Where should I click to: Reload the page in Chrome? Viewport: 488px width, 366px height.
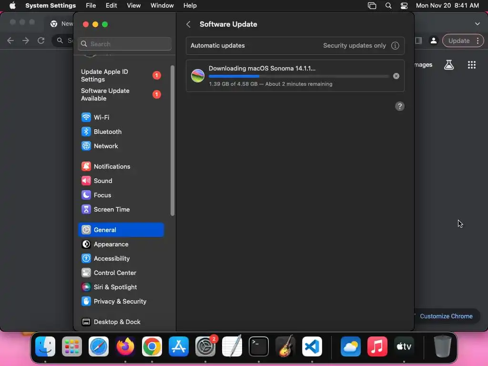click(41, 41)
